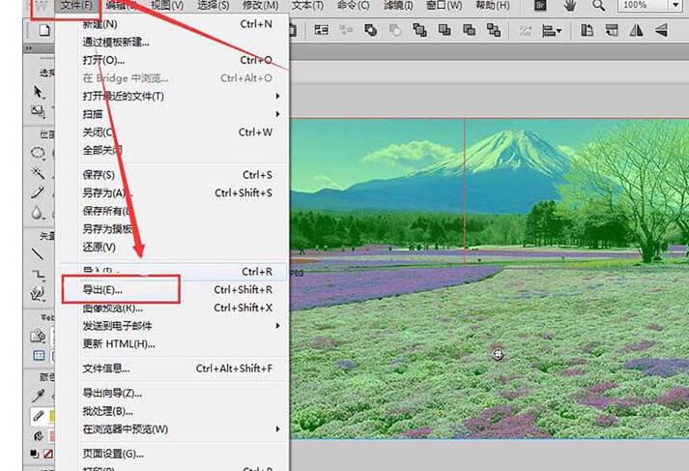This screenshot has height=471, width=689.
Task: Click the Group objects toolbar icon
Action: pyautogui.click(x=322, y=30)
